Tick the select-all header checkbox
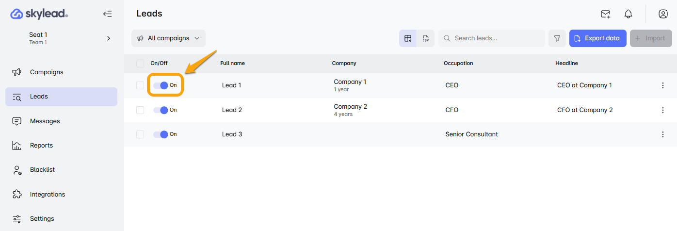This screenshot has width=677, height=231. [140, 63]
